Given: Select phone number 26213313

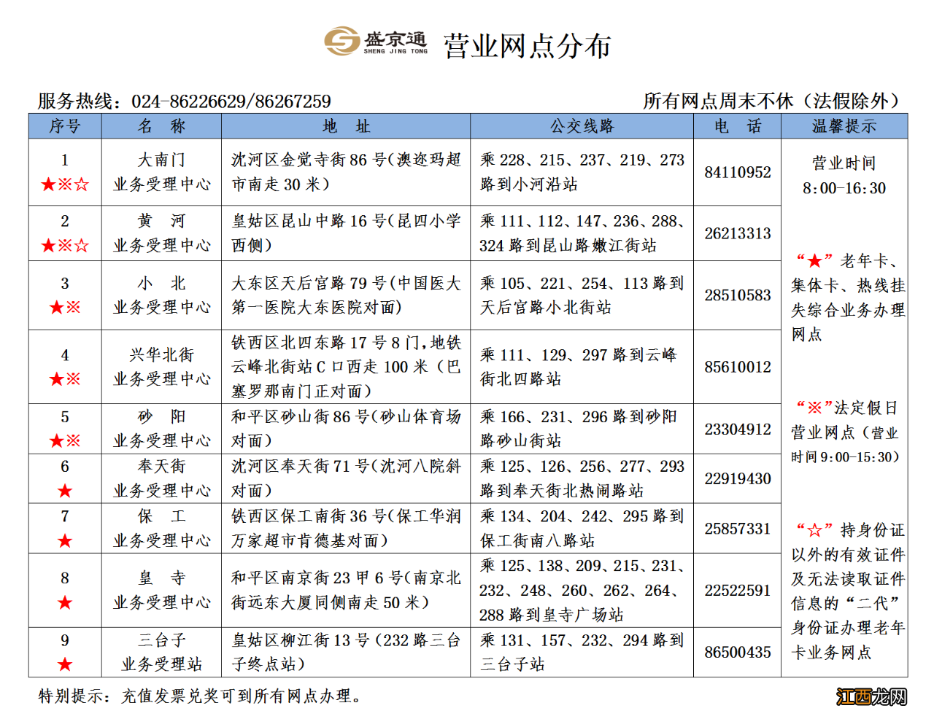Looking at the screenshot, I should pyautogui.click(x=737, y=234).
